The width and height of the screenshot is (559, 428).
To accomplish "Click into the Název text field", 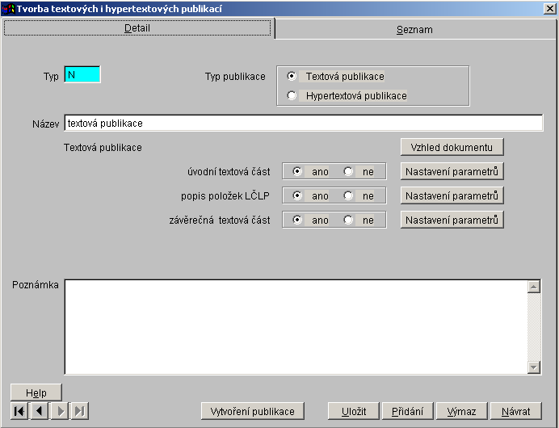I will 303,124.
